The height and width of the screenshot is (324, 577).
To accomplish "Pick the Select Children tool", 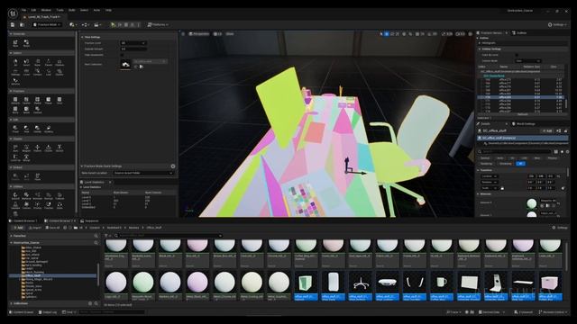I will 60,62.
